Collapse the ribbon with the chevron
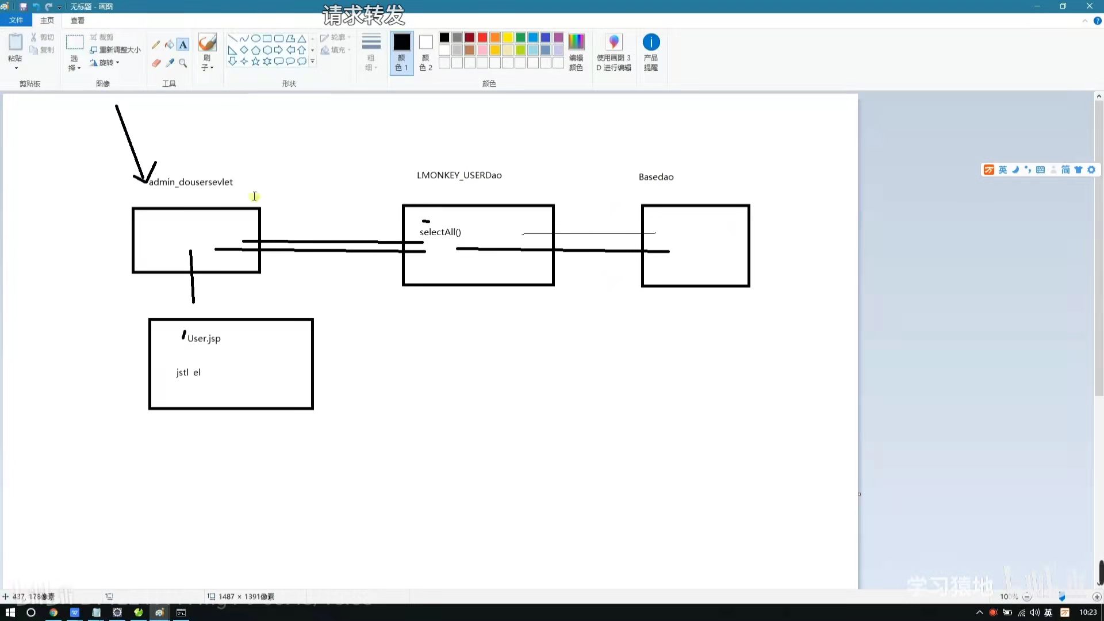The height and width of the screenshot is (621, 1104). 1085,21
